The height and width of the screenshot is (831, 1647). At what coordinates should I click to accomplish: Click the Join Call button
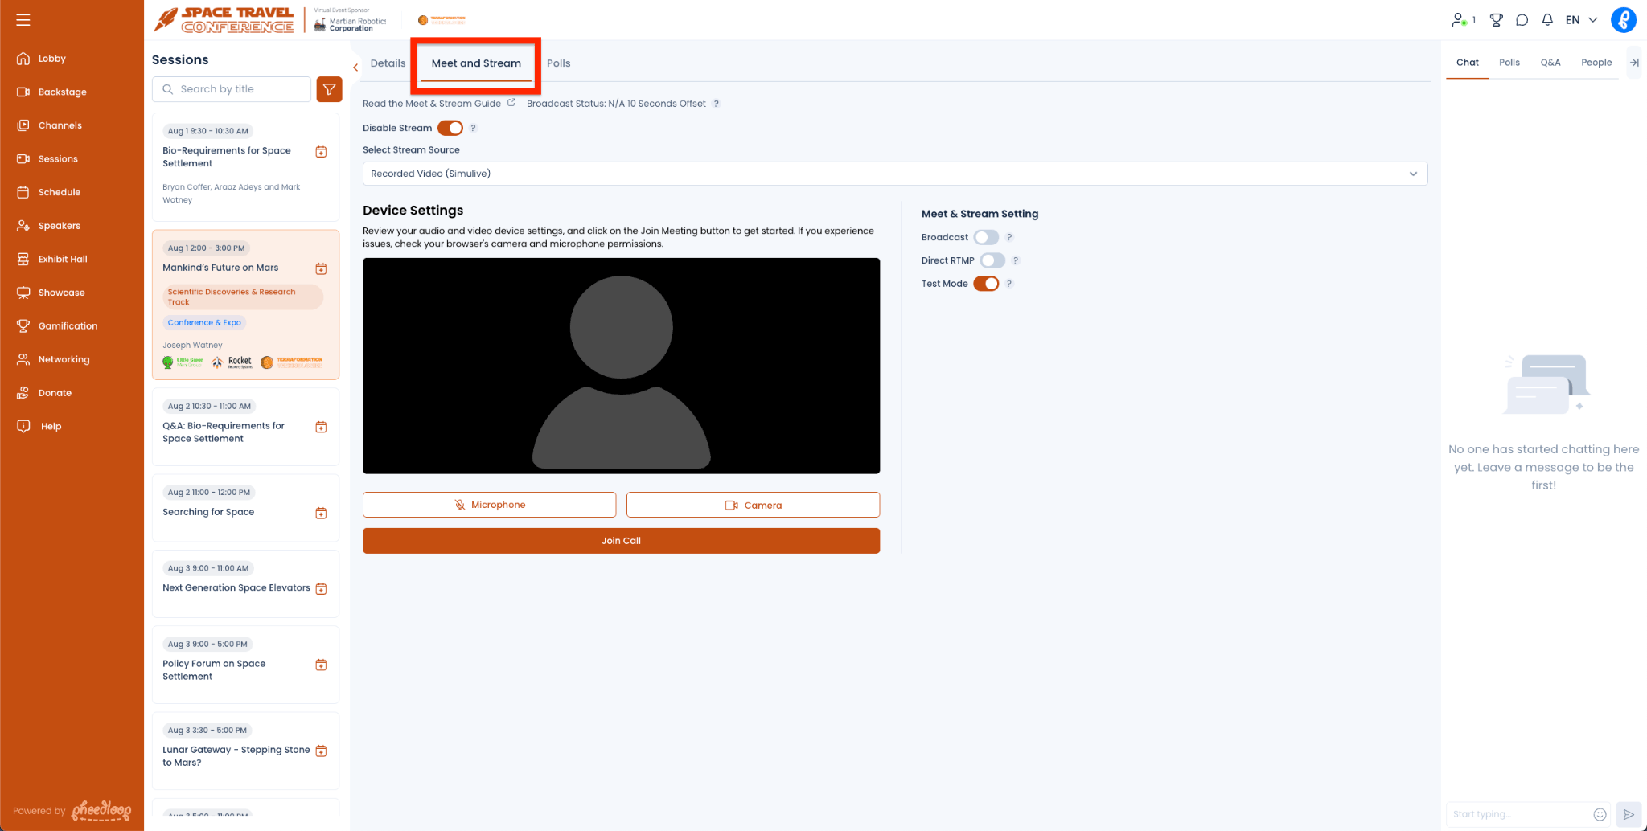621,541
